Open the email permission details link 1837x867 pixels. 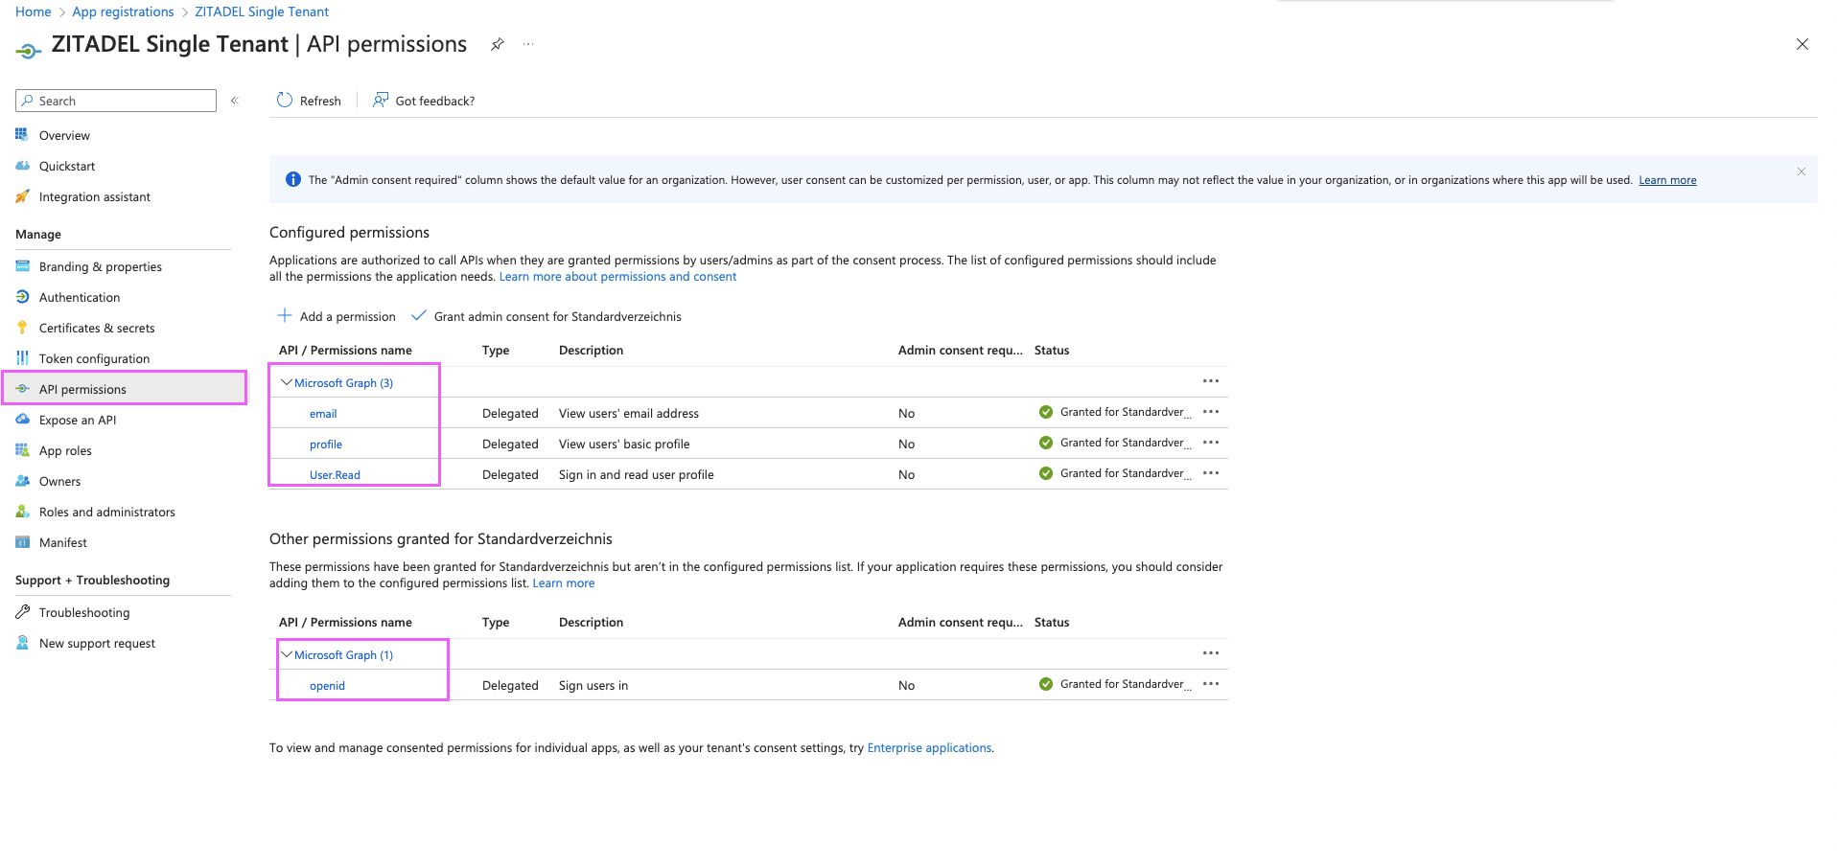(323, 413)
